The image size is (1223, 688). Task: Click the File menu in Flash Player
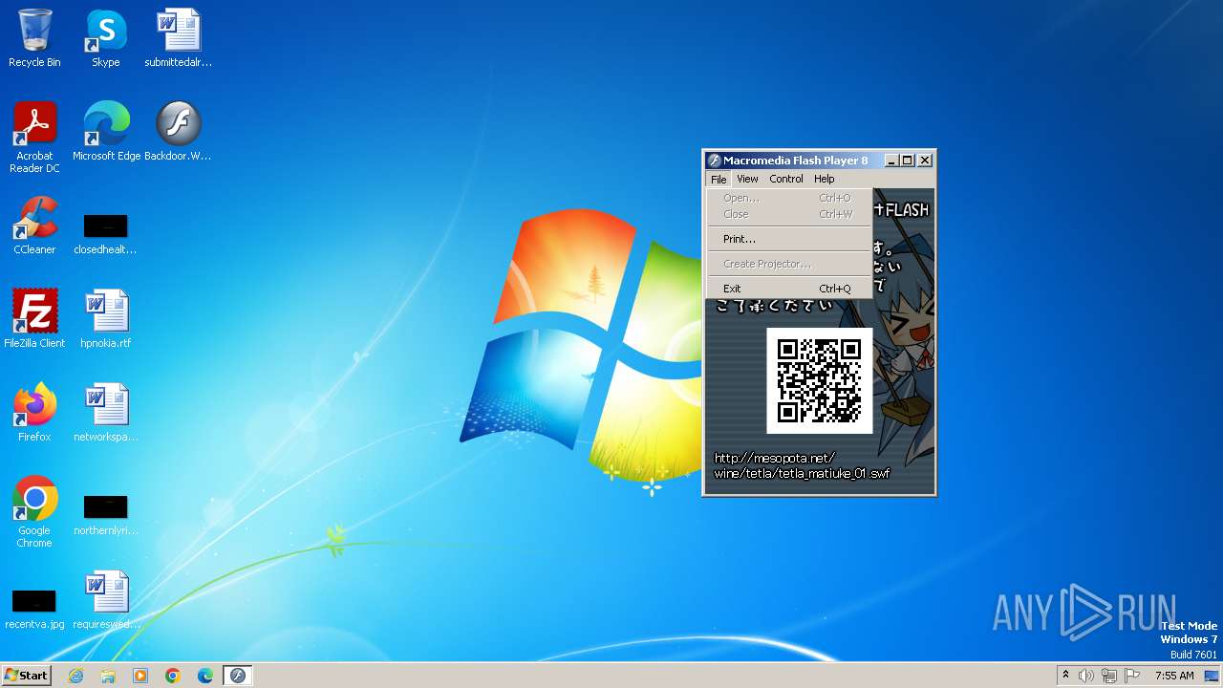pos(719,179)
